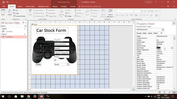177x99 pixels.
Task: Open the OLEUnbound13 selection dropdown
Action: 163,30
